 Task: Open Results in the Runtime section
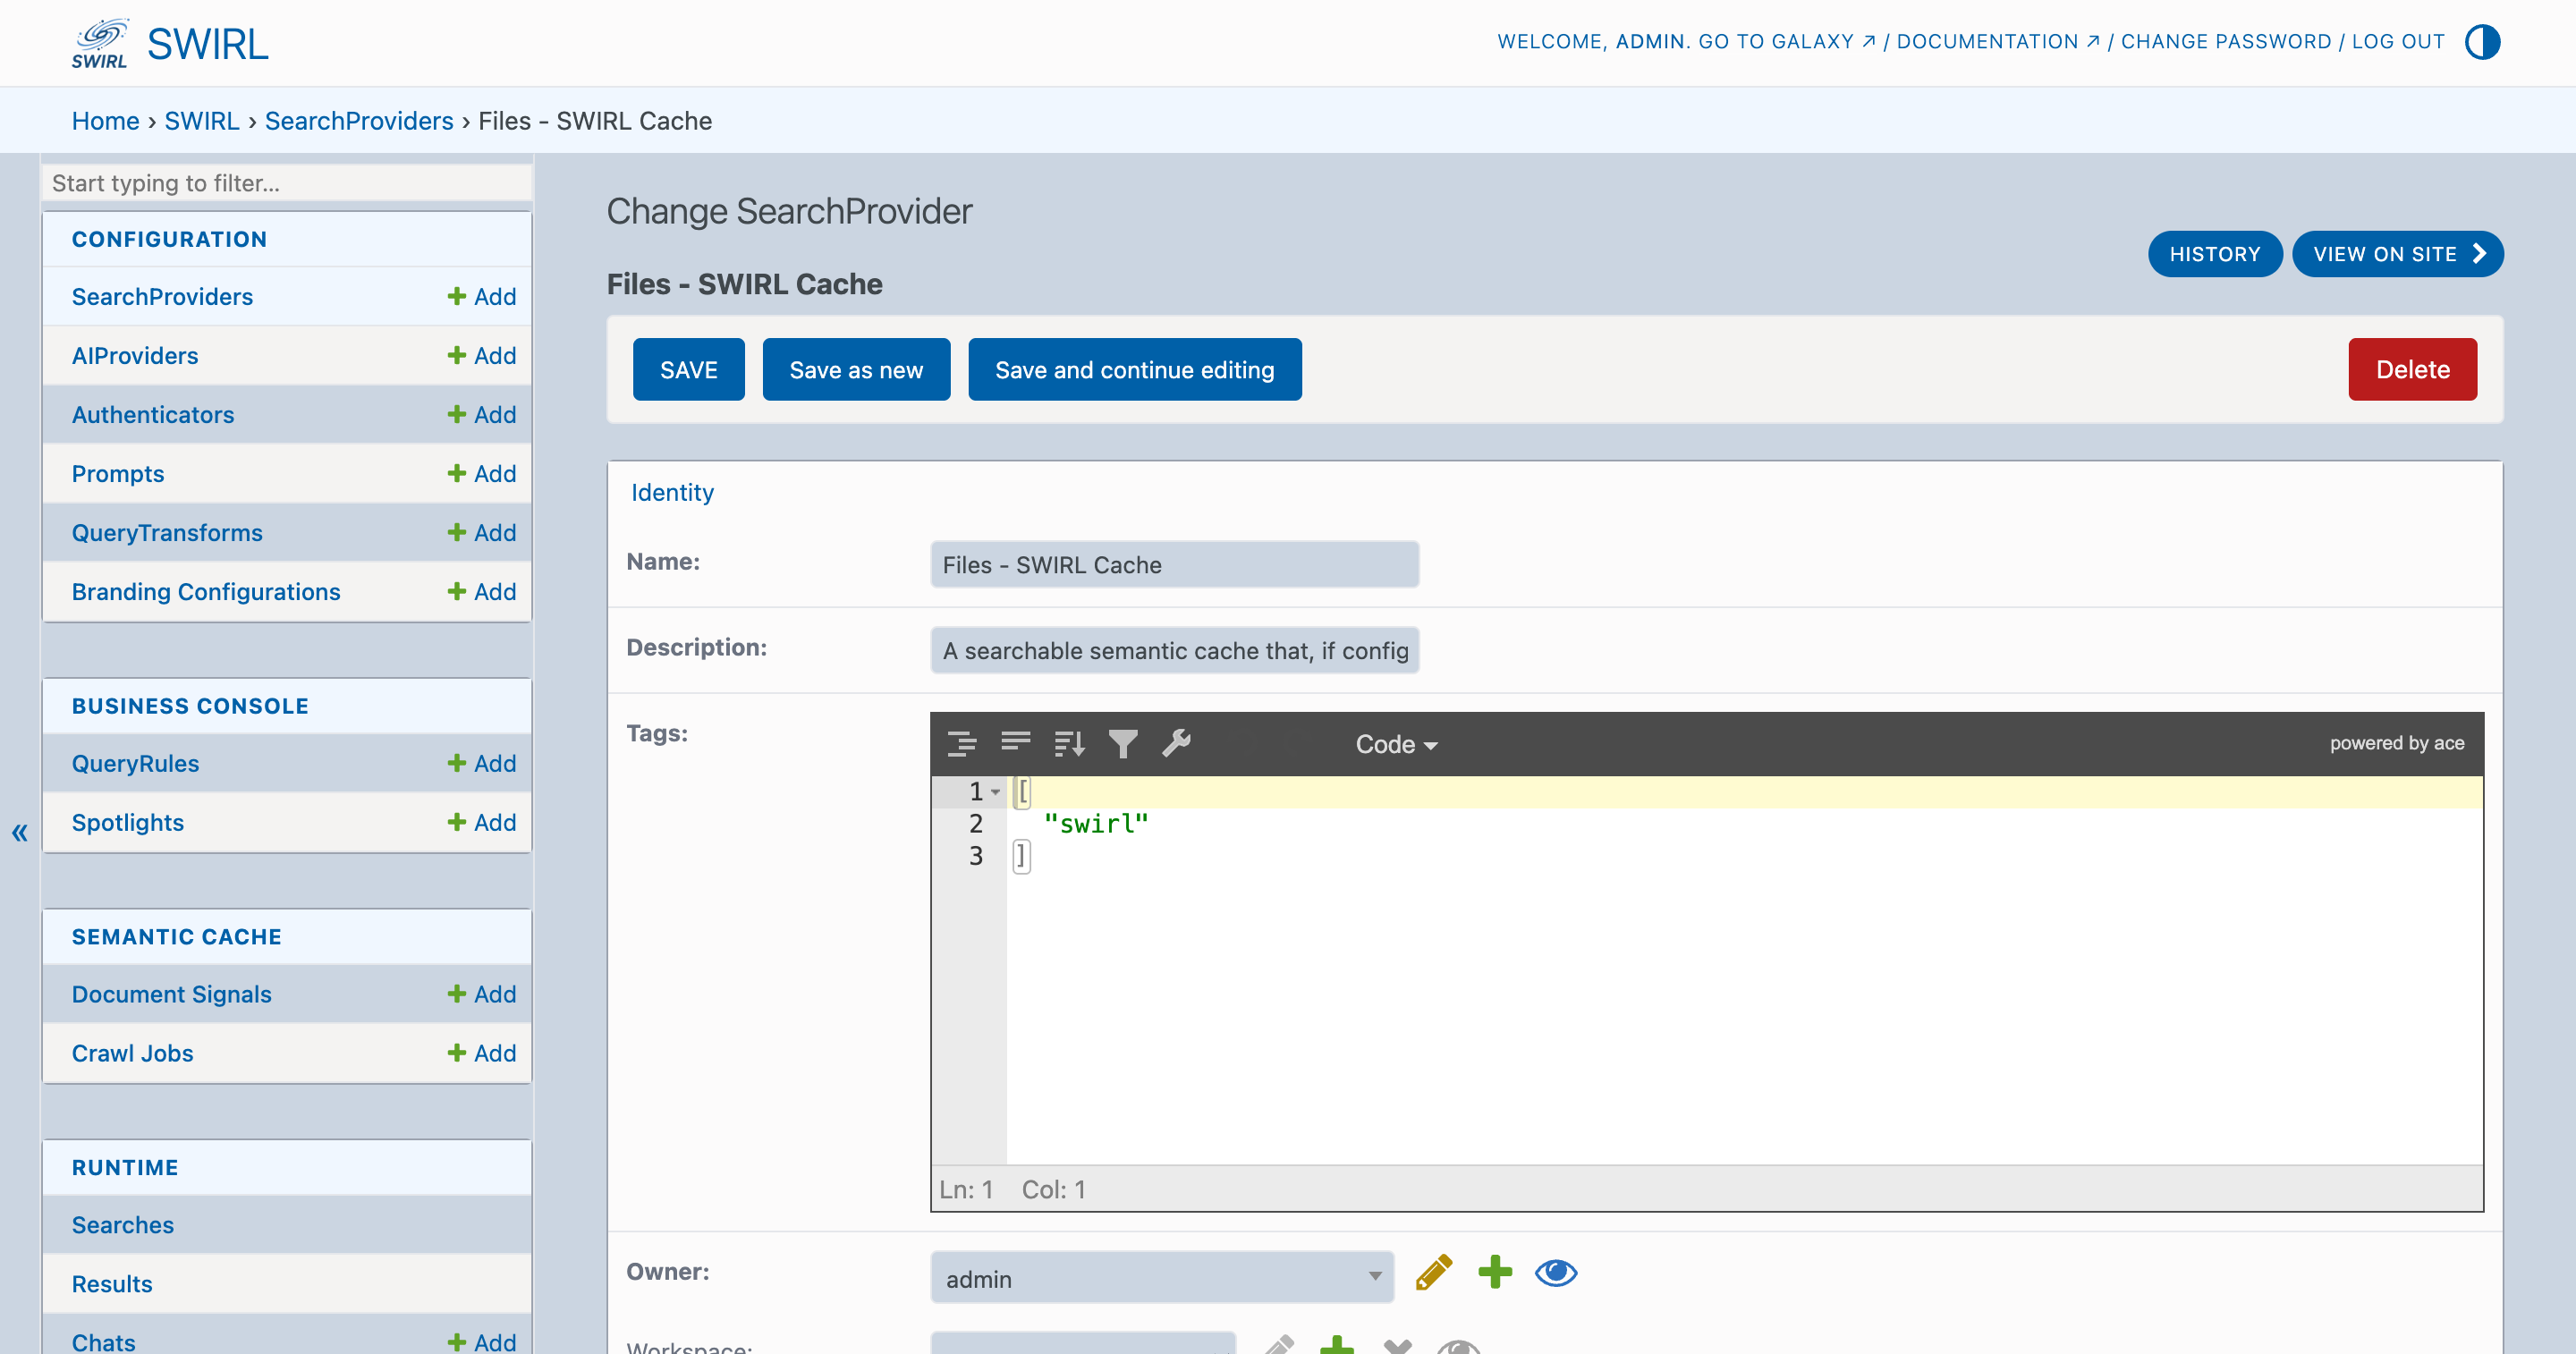[112, 1285]
